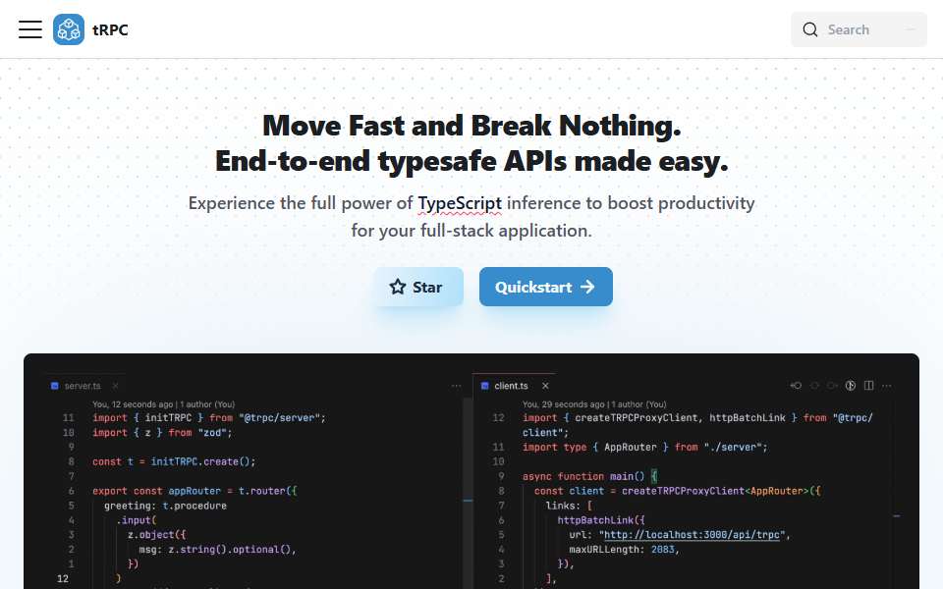The height and width of the screenshot is (589, 943).
Task: Click the tRPC site title text
Action: (x=111, y=29)
